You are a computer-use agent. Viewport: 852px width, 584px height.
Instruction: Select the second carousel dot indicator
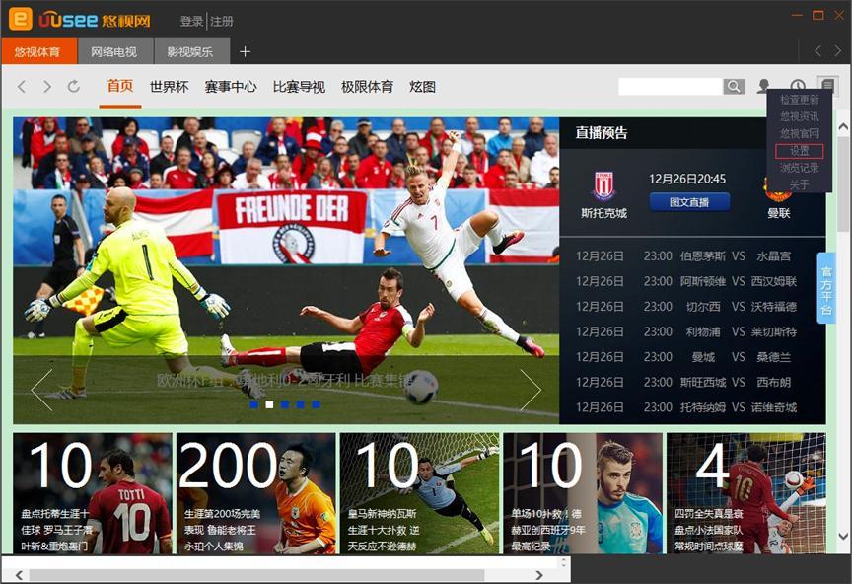click(x=269, y=404)
